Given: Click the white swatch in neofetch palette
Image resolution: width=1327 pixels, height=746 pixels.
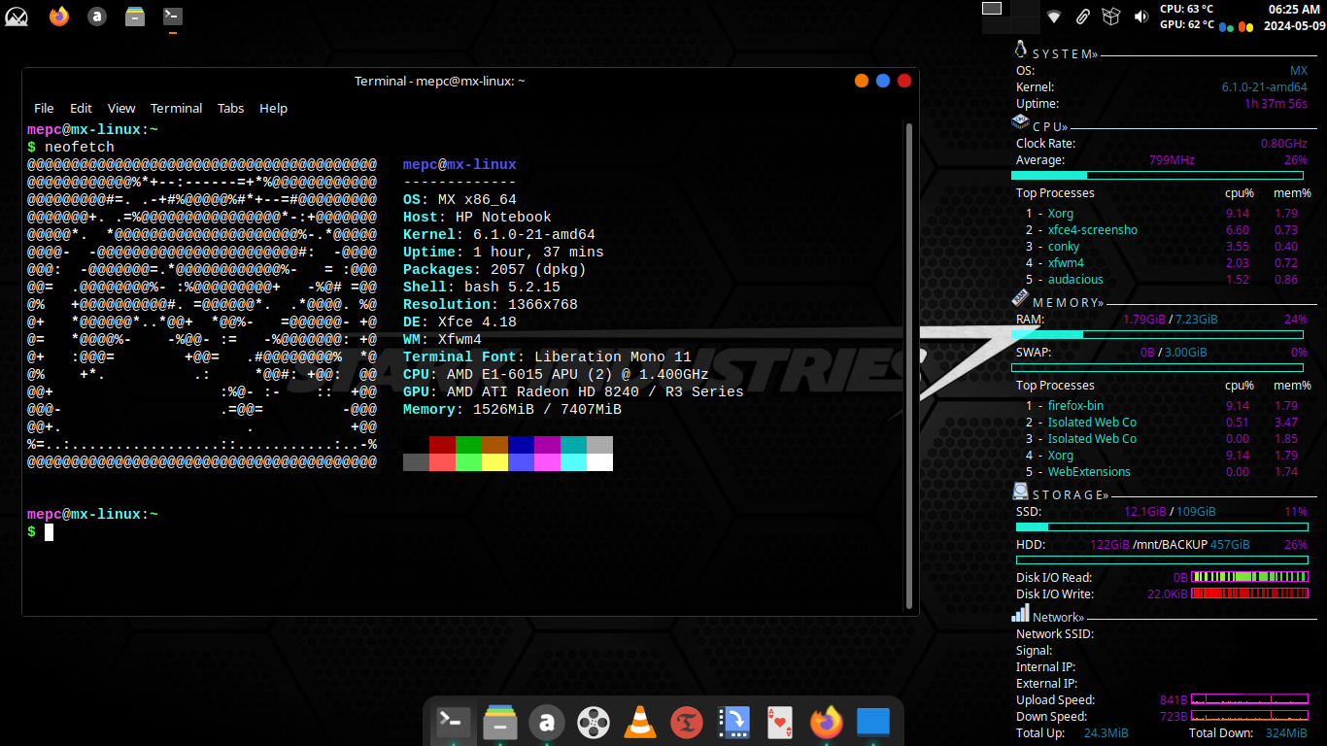Looking at the screenshot, I should pyautogui.click(x=599, y=462).
